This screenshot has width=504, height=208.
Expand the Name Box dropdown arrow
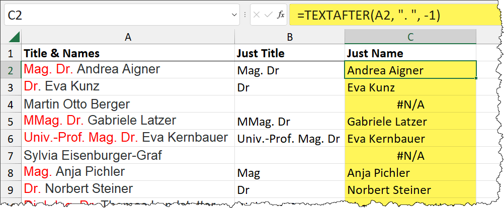click(234, 16)
